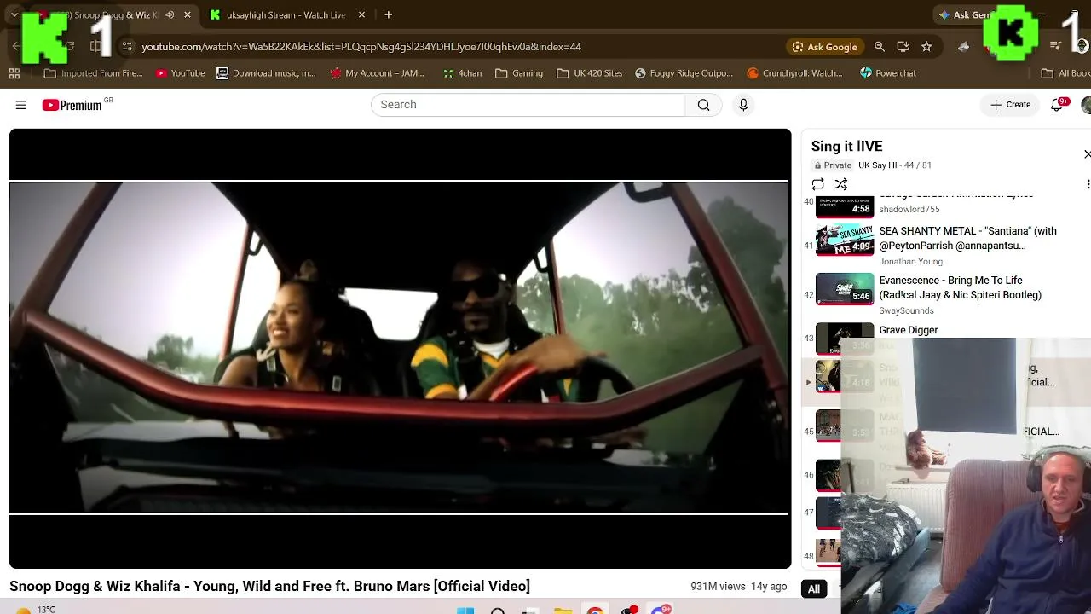This screenshot has width=1091, height=614.
Task: Play SEA SHANTY METAL Santiana thumbnail
Action: pos(845,240)
